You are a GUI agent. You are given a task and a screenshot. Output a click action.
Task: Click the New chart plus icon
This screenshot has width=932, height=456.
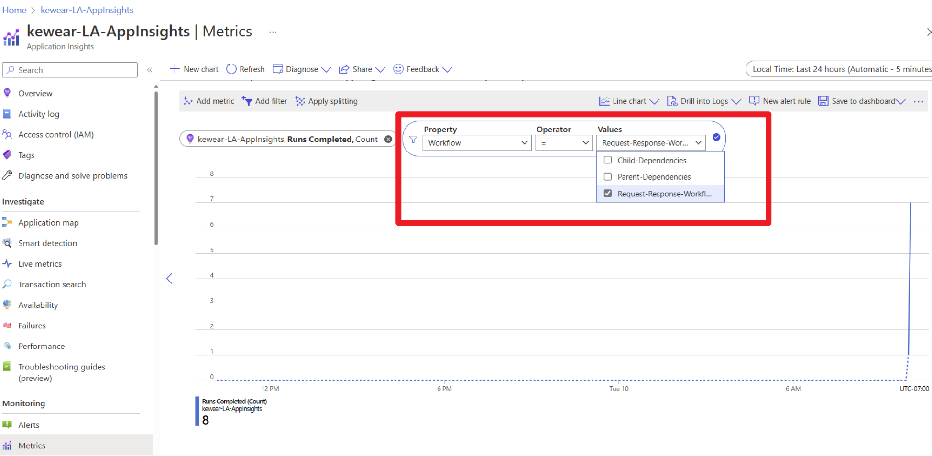[175, 69]
